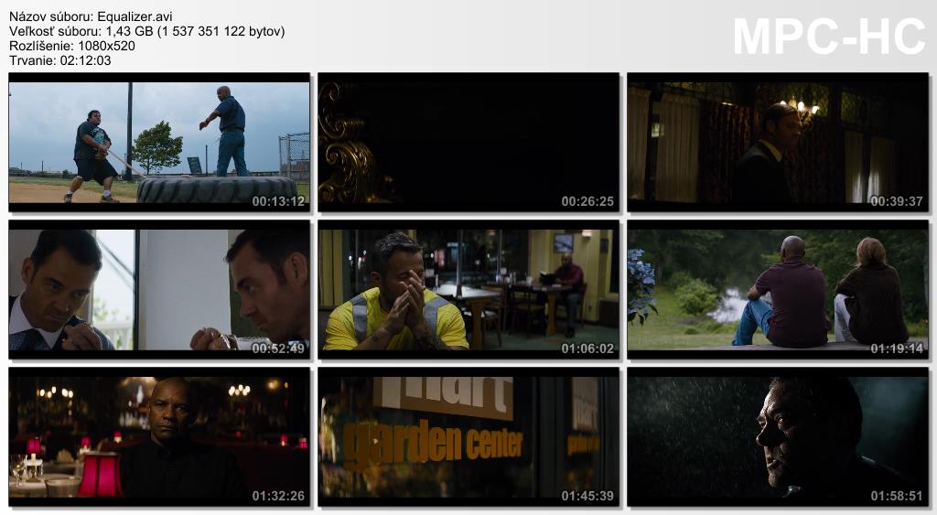Click the 00:13:12 timestamp
The image size is (937, 515).
click(278, 201)
